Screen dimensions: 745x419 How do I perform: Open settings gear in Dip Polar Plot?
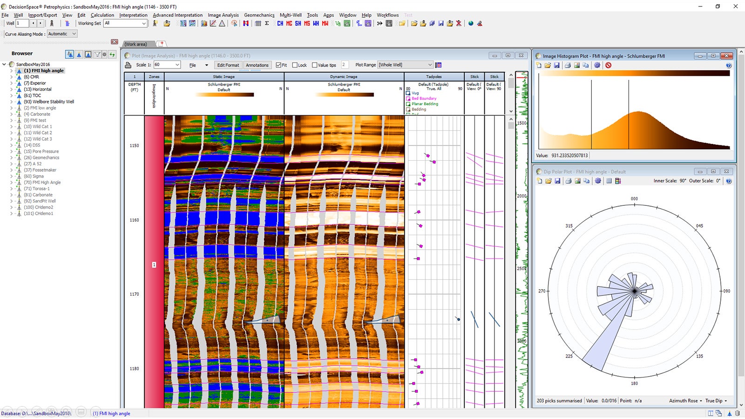coord(598,181)
